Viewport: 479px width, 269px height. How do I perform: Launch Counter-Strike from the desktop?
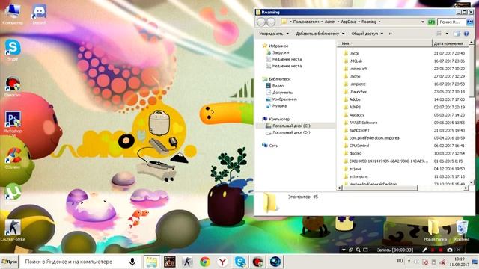[x=13, y=230]
